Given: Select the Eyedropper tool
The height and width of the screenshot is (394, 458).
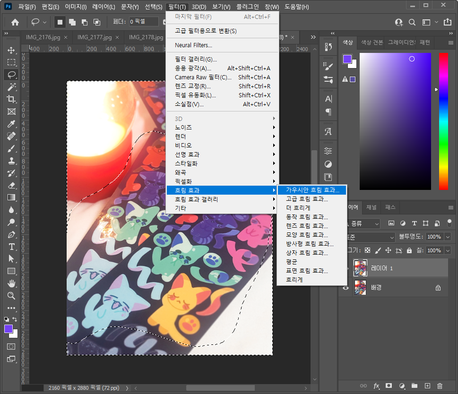Looking at the screenshot, I should (11, 124).
